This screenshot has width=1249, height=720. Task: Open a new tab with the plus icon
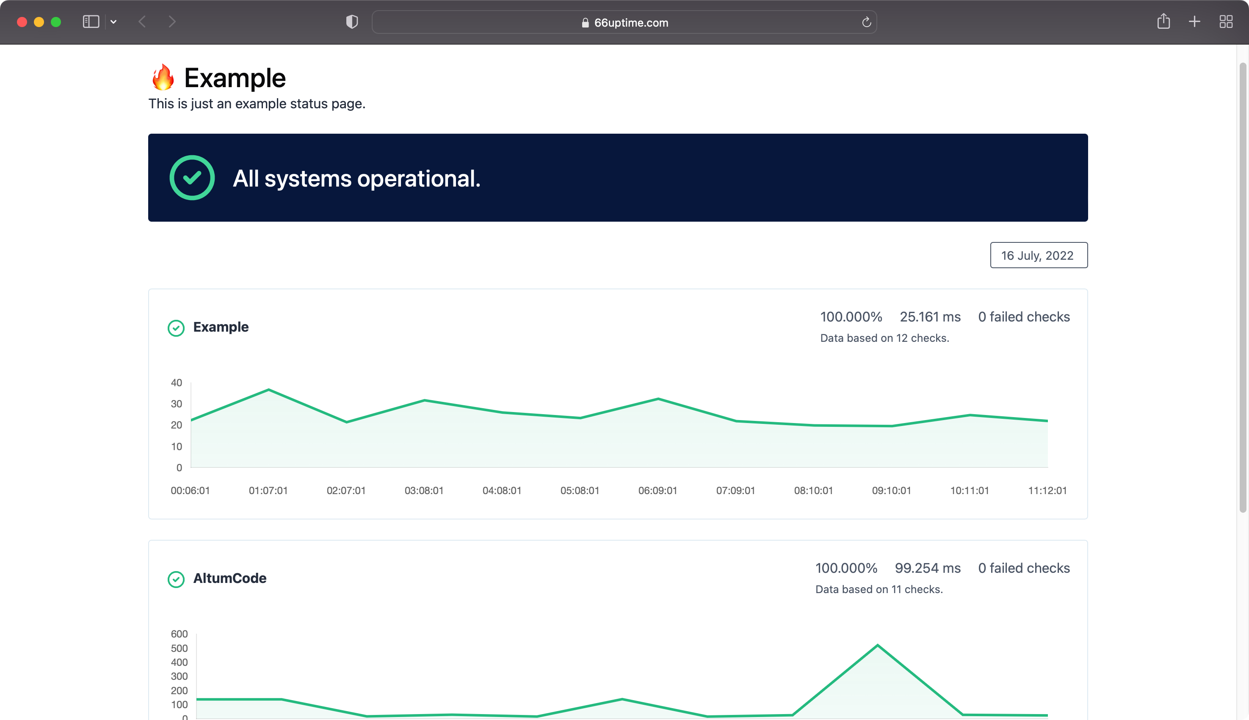coord(1194,22)
